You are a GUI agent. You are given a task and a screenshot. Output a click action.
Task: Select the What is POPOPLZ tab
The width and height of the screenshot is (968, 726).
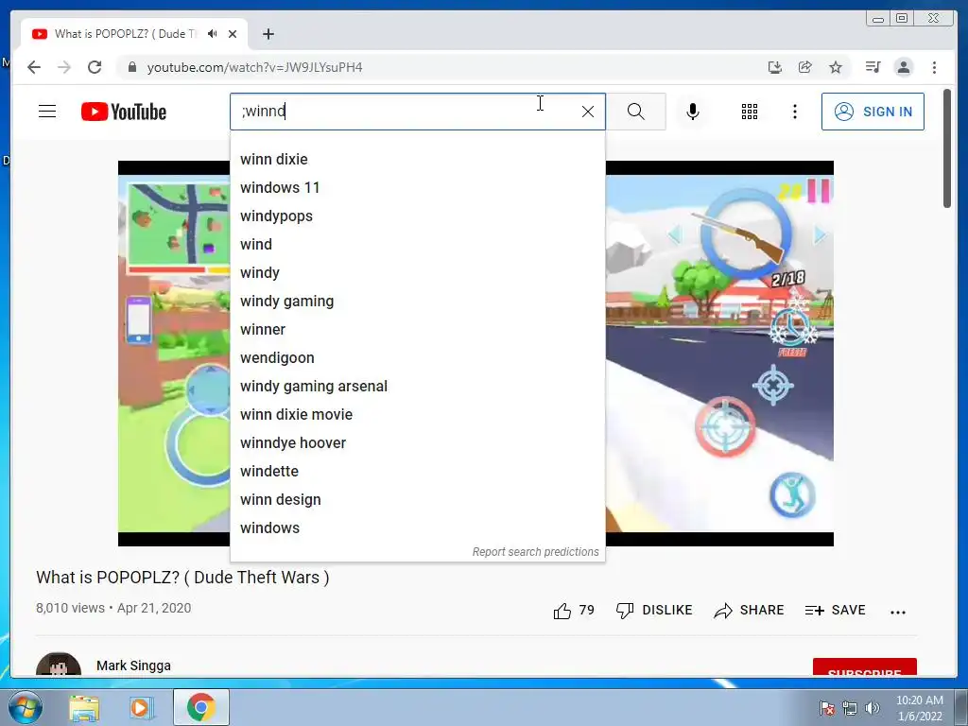coord(124,34)
